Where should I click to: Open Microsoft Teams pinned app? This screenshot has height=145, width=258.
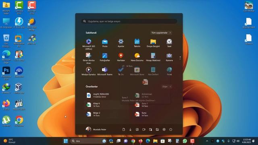105,71
